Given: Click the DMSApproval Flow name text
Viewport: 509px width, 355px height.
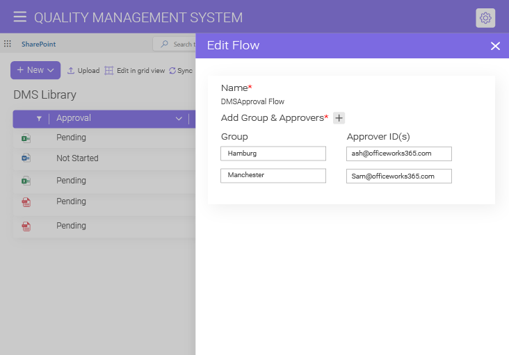Looking at the screenshot, I should click(x=252, y=101).
